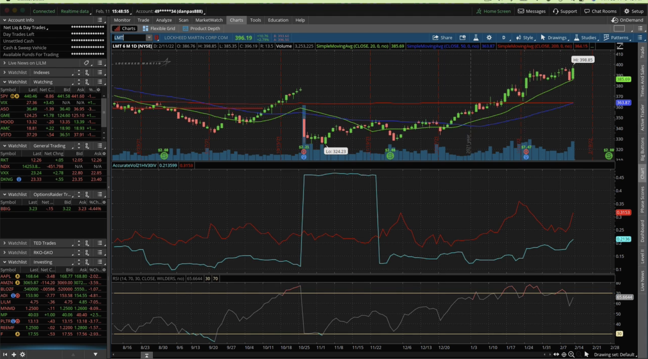The width and height of the screenshot is (648, 359).
Task: Open Setup gear menu
Action: pyautogui.click(x=634, y=11)
